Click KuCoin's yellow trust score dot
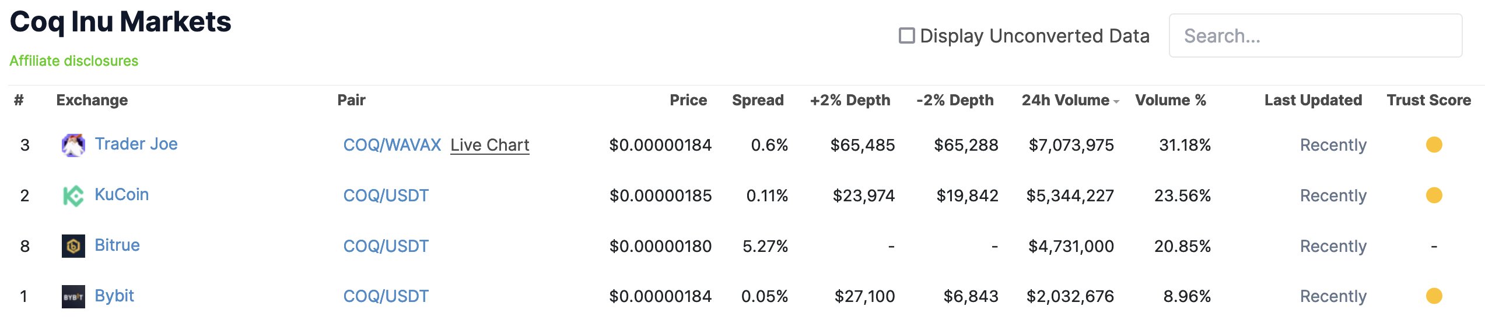The width and height of the screenshot is (1485, 320). click(1434, 195)
